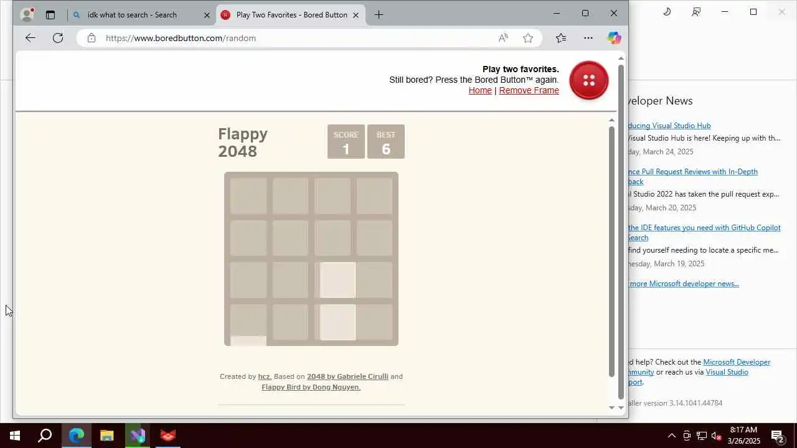Close the 'Play Two Favorites' tab
Screen dimensions: 797x448
pos(356,15)
